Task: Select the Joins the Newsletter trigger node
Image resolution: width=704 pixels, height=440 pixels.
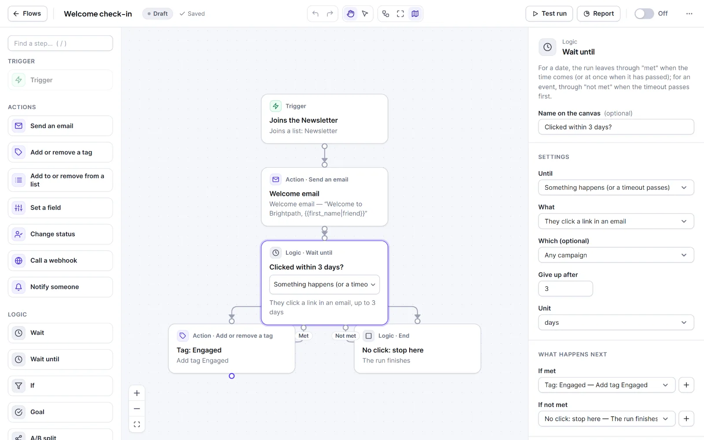Action: click(324, 119)
